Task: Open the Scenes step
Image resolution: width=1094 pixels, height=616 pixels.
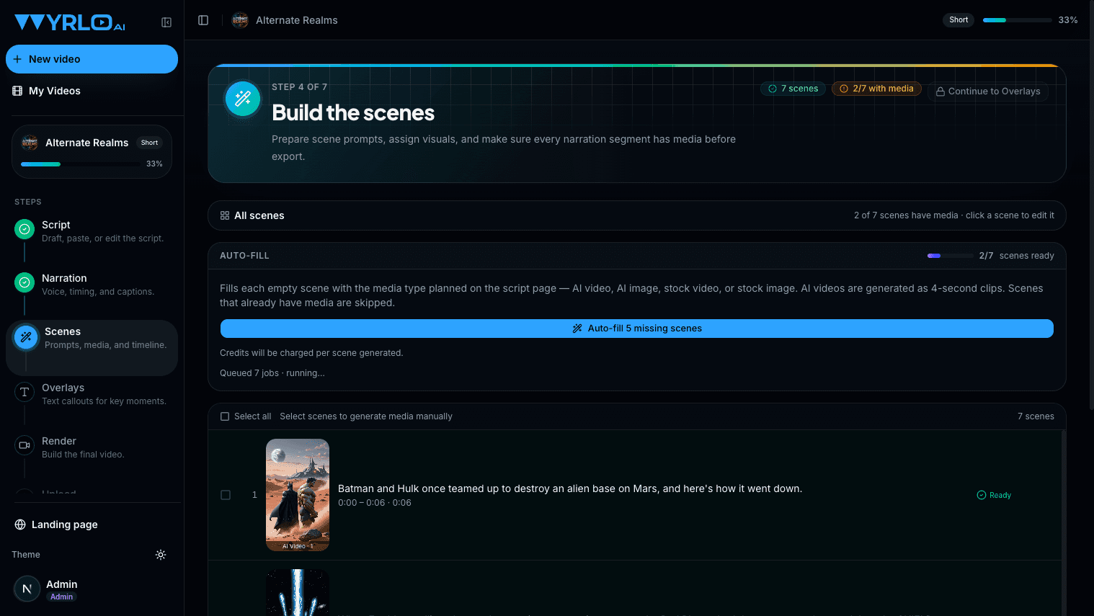Action: point(92,347)
